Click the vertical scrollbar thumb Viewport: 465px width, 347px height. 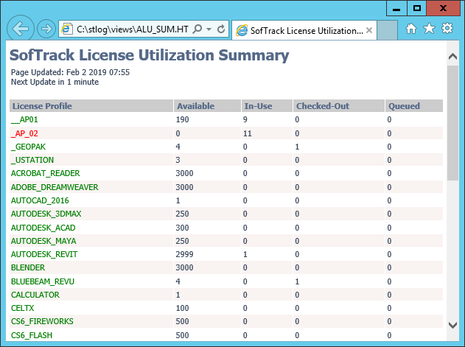tap(453, 123)
